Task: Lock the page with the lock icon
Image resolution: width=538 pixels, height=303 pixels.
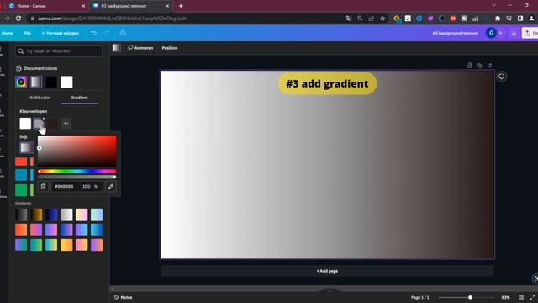Action: point(469,66)
